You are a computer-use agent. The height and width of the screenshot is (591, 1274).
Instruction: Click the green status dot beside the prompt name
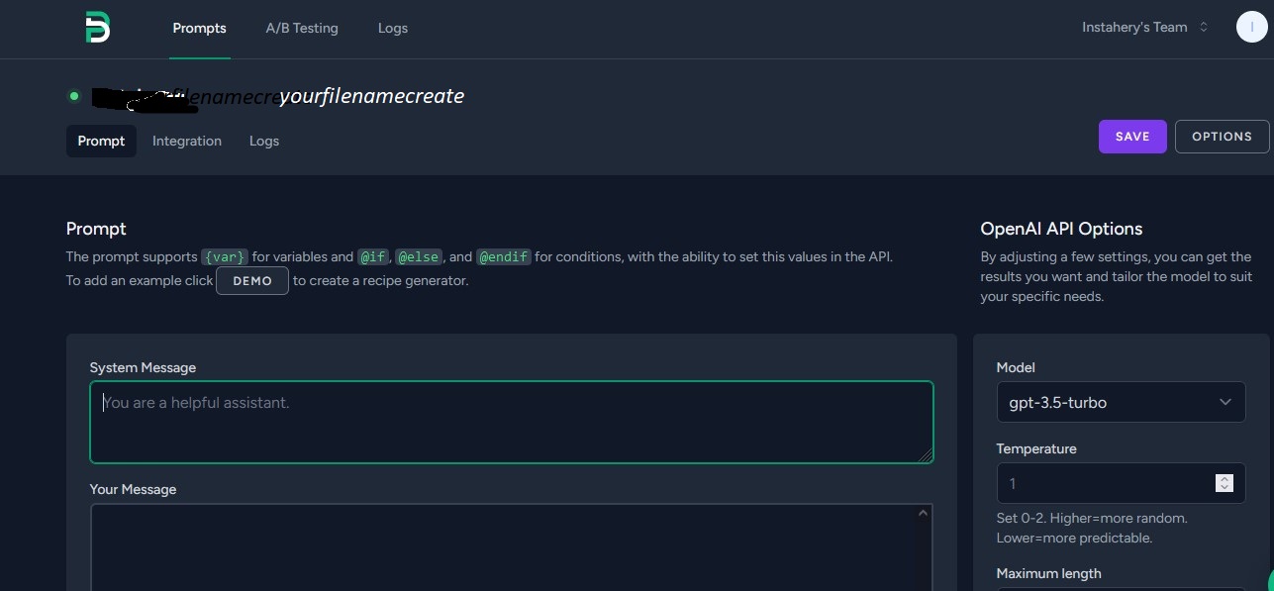pos(74,96)
